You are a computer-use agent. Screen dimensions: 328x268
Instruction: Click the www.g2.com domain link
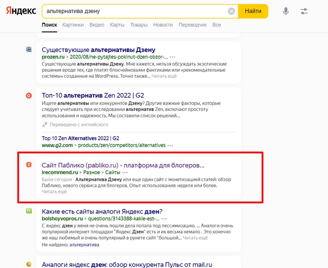(57, 145)
